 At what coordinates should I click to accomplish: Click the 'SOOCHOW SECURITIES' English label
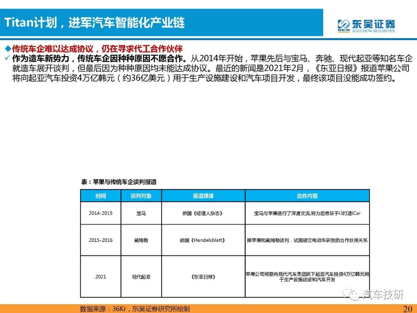coord(373,31)
